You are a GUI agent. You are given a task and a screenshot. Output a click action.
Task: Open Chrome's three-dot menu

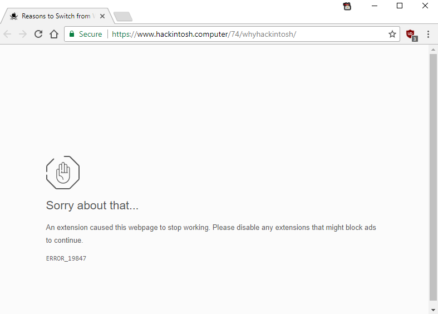point(428,34)
